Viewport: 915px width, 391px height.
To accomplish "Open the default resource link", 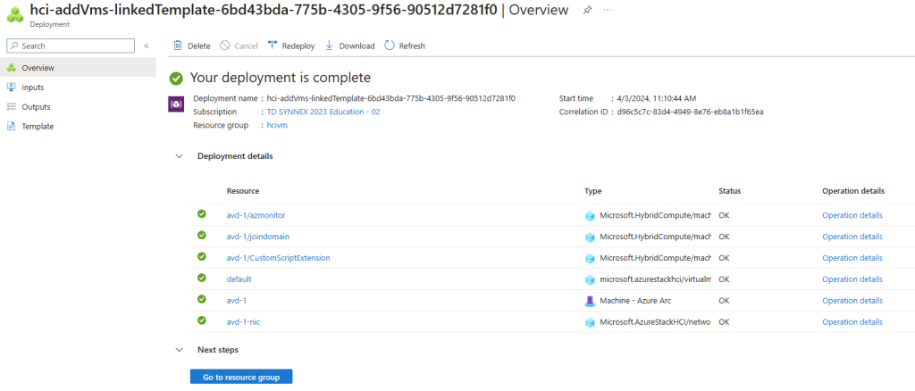I will point(239,279).
